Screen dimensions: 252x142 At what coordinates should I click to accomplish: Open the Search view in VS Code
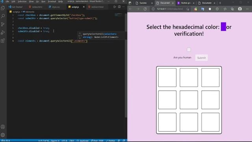point(3,16)
